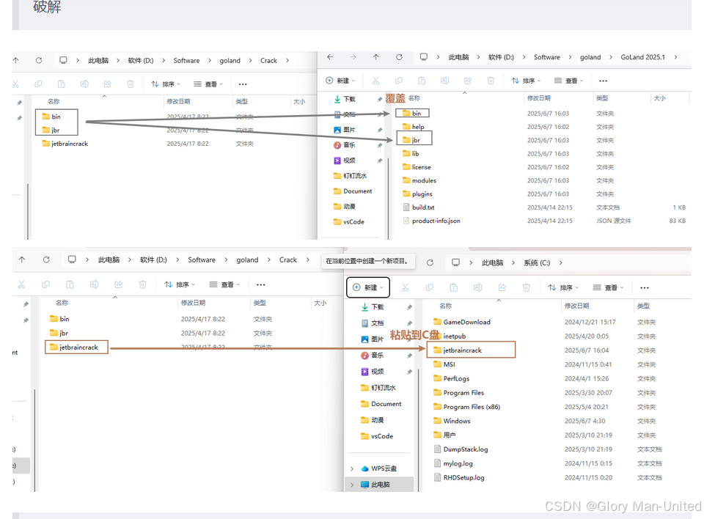
Task: Select the product-info.json file
Action: 431,221
